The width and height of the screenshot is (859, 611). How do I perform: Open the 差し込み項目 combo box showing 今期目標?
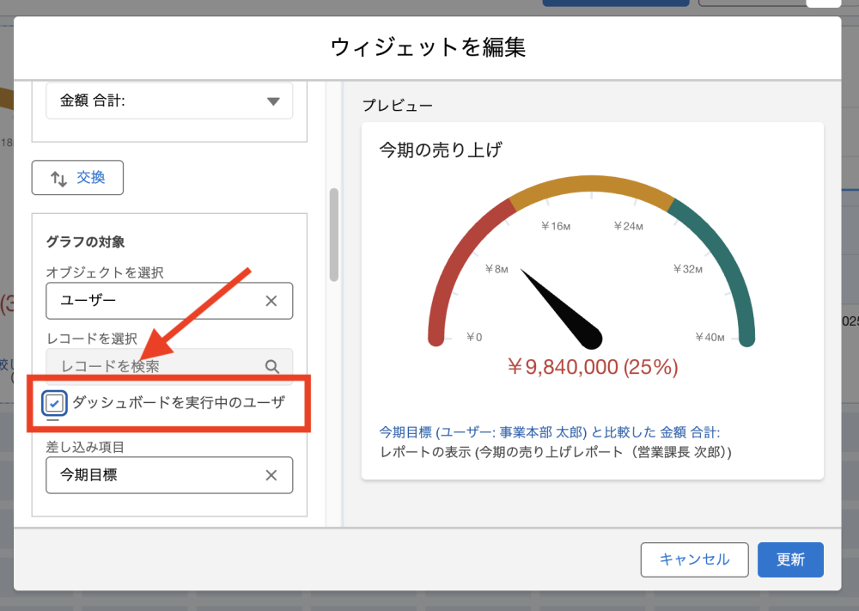pyautogui.click(x=155, y=475)
